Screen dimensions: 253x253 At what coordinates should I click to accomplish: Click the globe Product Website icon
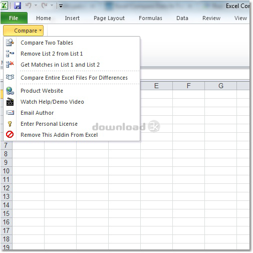click(x=10, y=91)
